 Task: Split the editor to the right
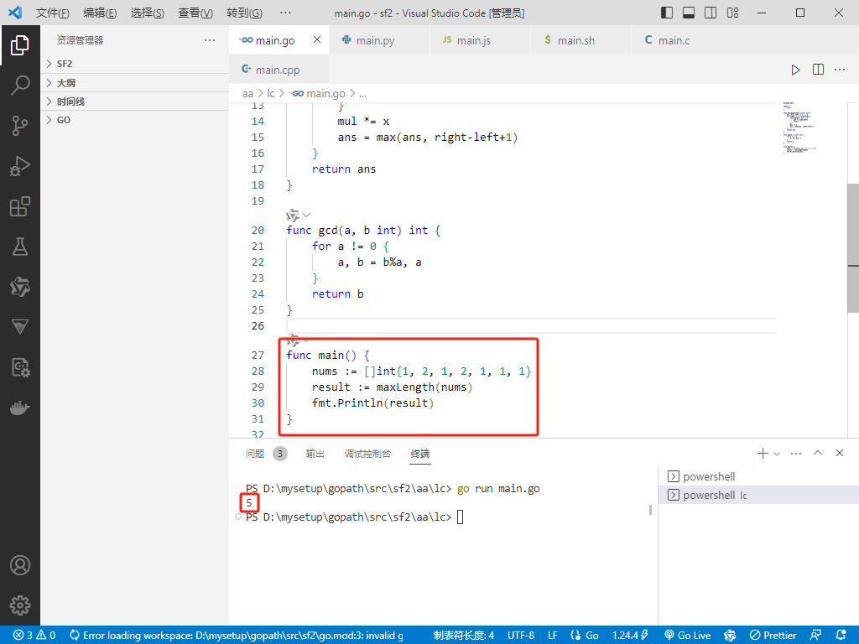click(x=818, y=70)
